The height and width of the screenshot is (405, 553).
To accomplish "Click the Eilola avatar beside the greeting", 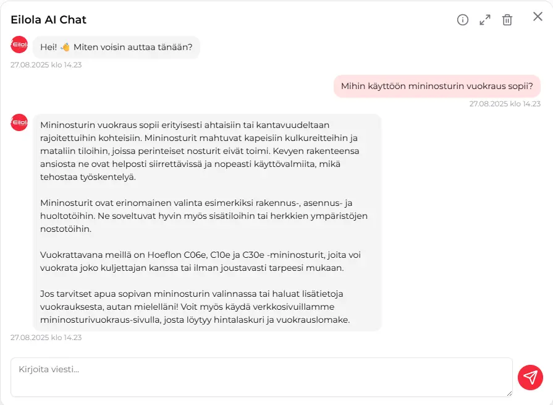I will pyautogui.click(x=19, y=45).
